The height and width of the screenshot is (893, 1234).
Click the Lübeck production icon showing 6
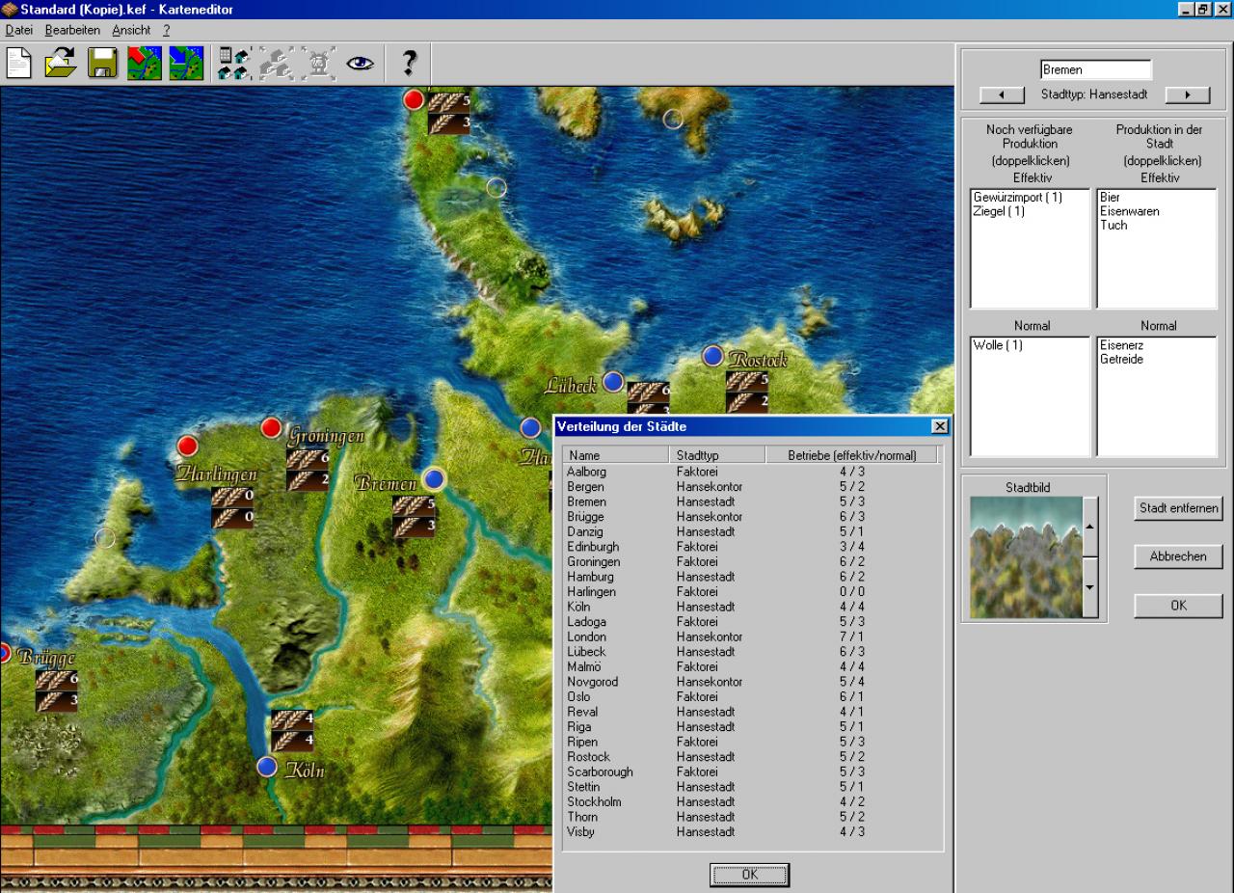(x=649, y=391)
